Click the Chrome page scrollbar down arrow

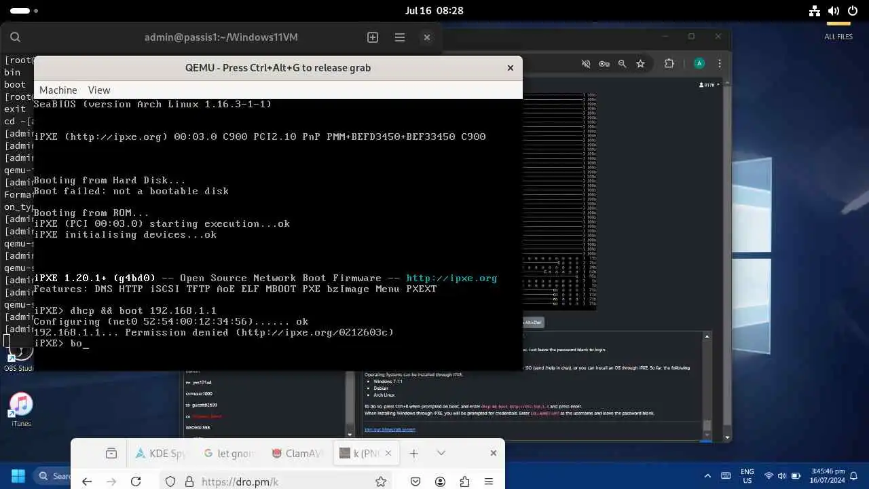[727, 438]
